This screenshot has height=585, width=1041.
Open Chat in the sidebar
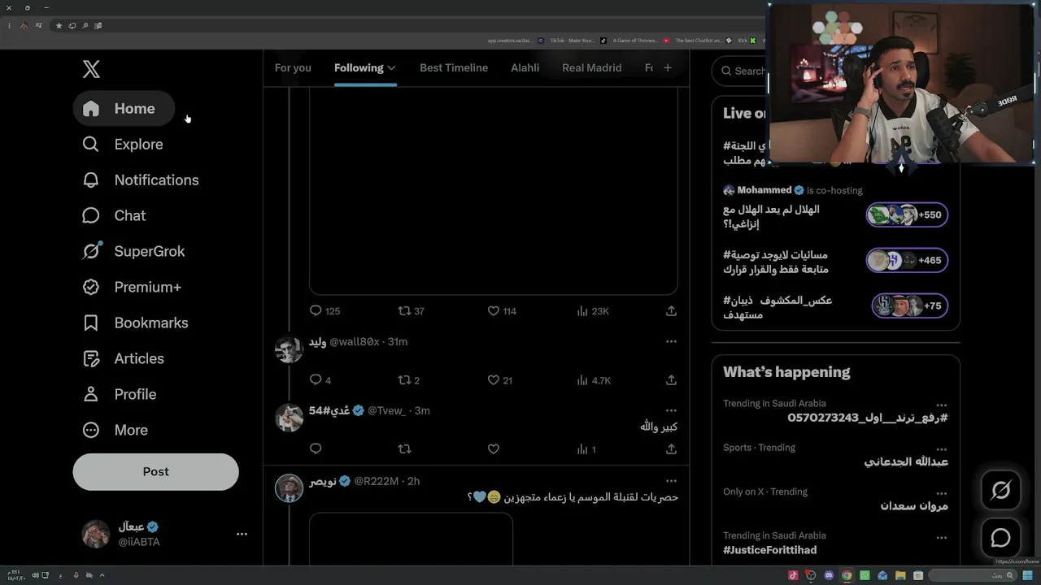click(x=114, y=216)
